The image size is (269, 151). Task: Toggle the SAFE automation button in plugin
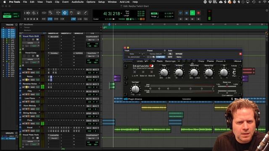[170, 57]
